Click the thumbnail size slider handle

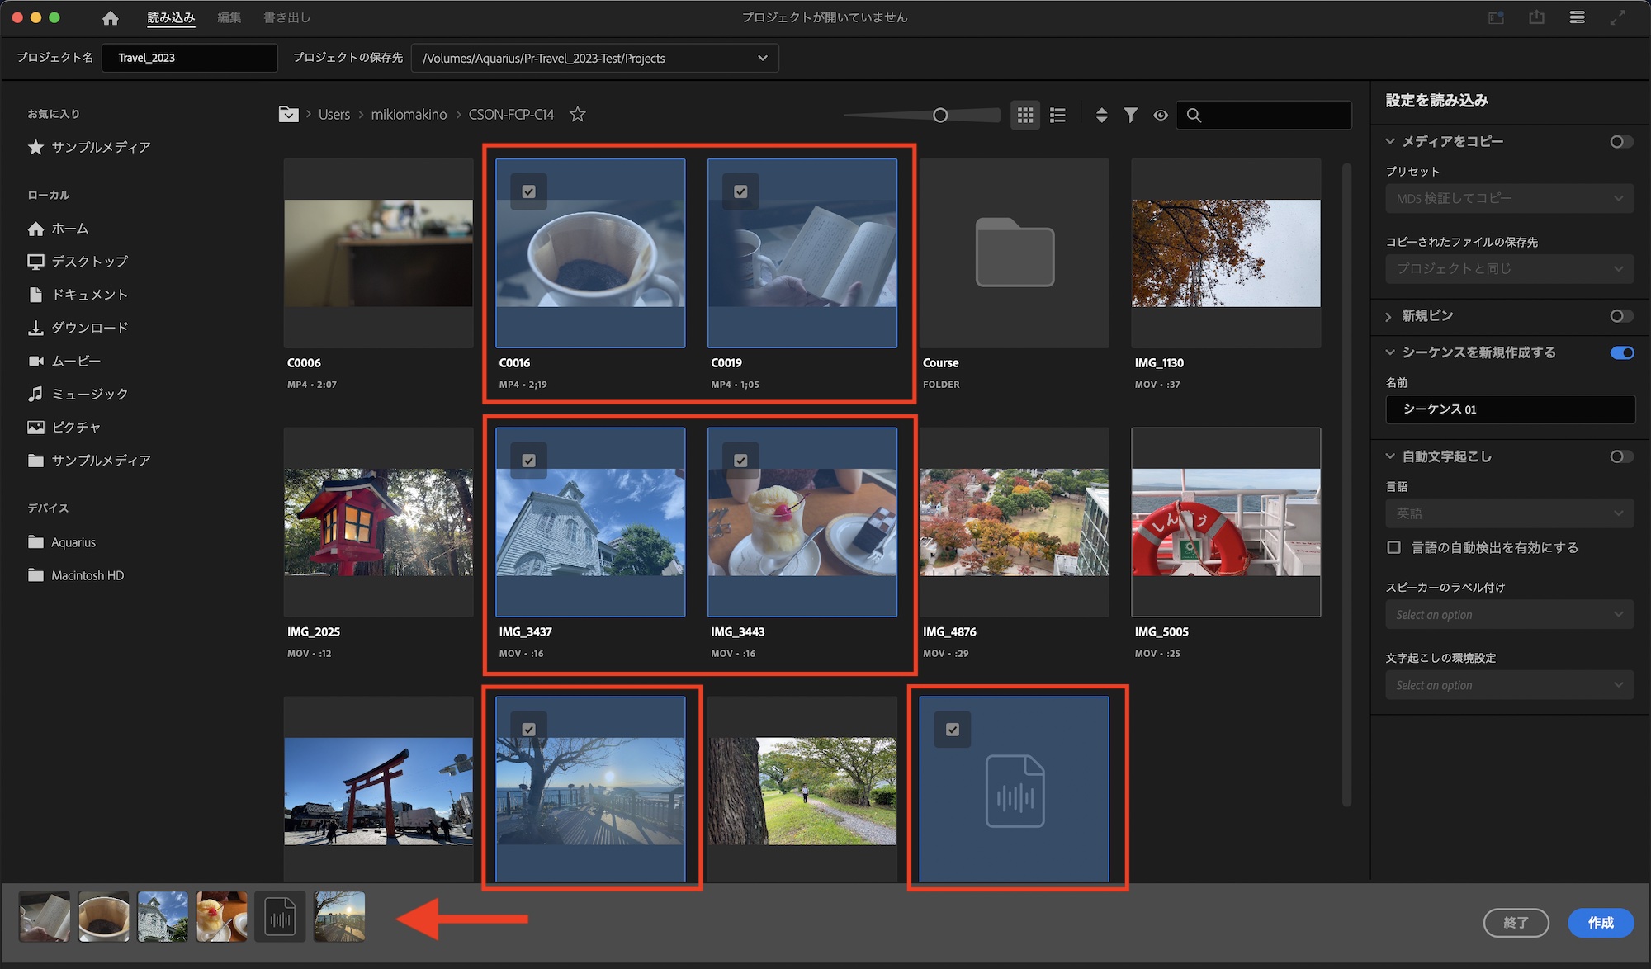(940, 116)
